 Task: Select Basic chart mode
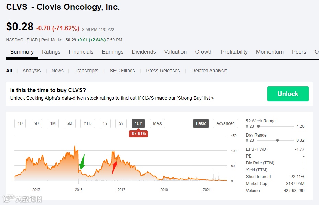[201, 123]
